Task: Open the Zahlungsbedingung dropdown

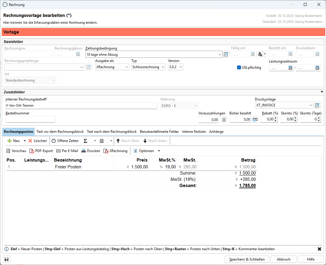Action: point(220,55)
